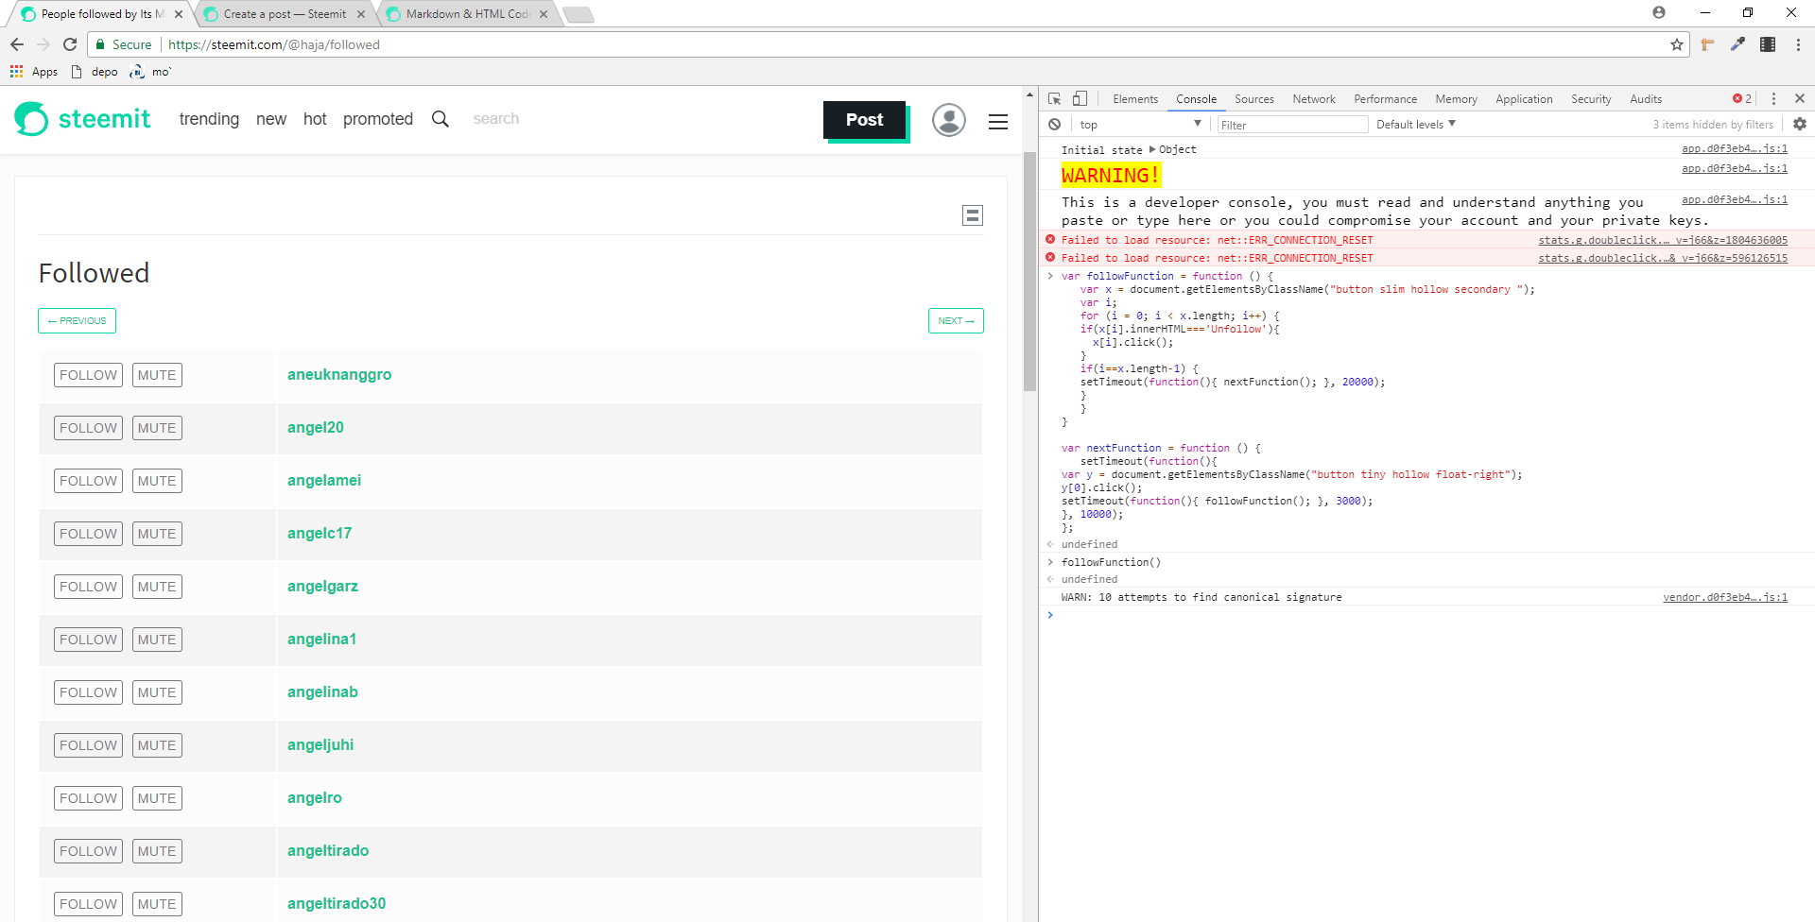The image size is (1815, 922).
Task: Open the angelgarz profile link
Action: click(x=322, y=587)
